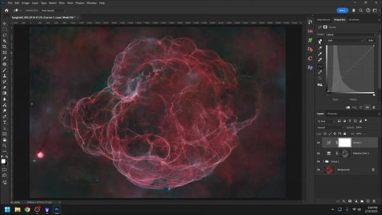The height and width of the screenshot is (215, 382).
Task: Click the clip to layer icon in Properties
Action: 348,107
